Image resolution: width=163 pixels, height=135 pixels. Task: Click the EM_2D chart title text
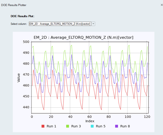[84, 38]
